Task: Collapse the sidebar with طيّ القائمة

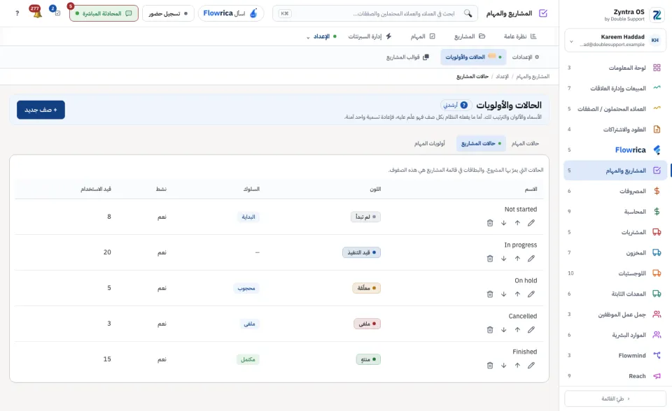Action: (615, 398)
